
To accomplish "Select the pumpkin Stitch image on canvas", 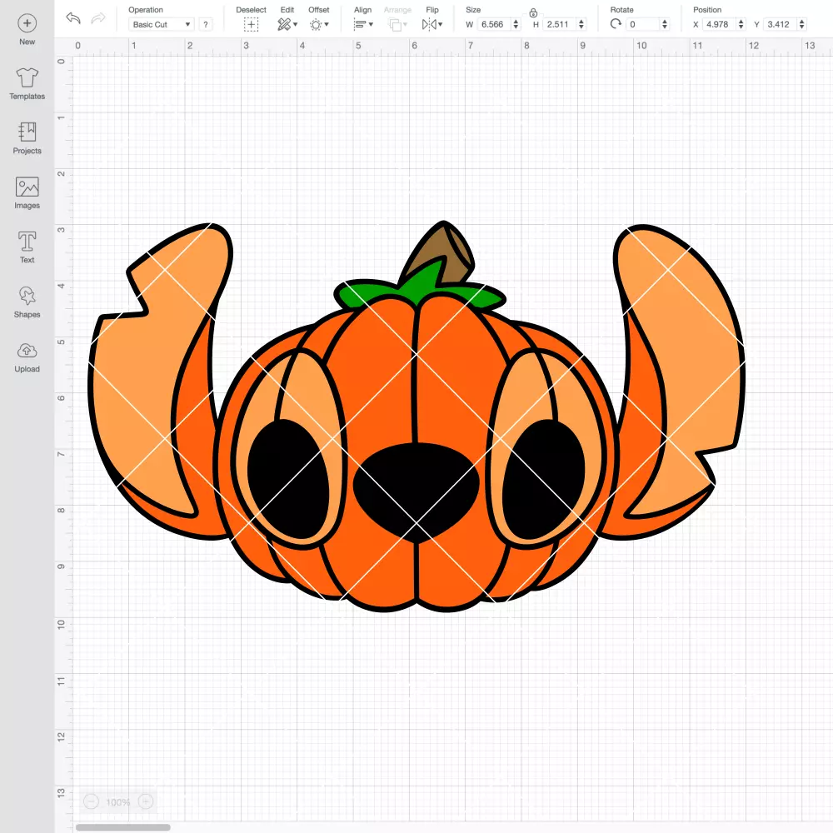I will (x=416, y=416).
